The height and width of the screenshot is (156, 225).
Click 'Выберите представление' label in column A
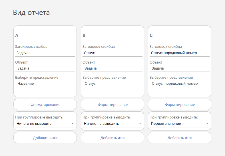pos(37,77)
